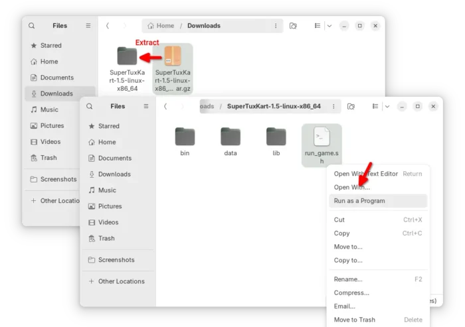
Task: Go back using front window back arrow
Action: (165, 106)
